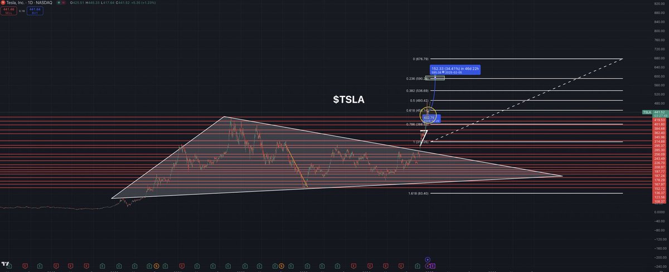Click the purple upcoming earnings E marker
669x272 pixels.
click(x=433, y=266)
